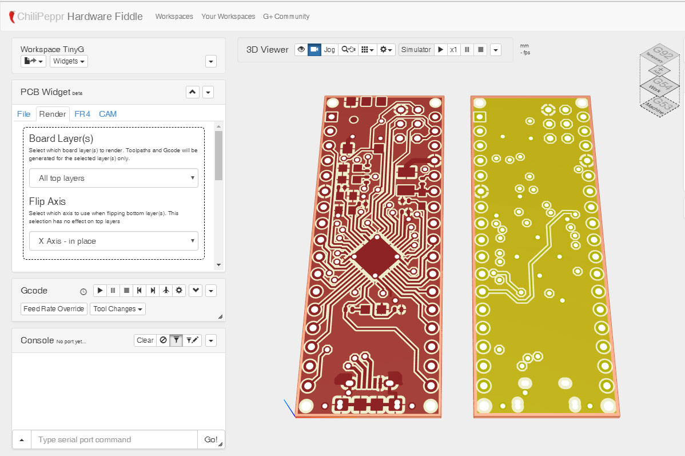Screen dimensions: 685x456
Task: Pause the simulator
Action: (467, 49)
